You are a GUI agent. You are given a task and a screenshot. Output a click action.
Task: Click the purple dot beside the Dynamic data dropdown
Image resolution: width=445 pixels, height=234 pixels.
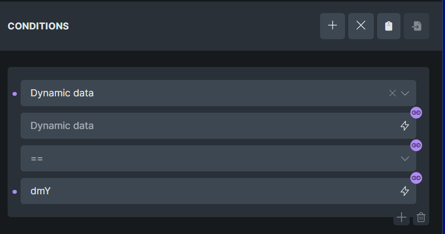tap(15, 94)
